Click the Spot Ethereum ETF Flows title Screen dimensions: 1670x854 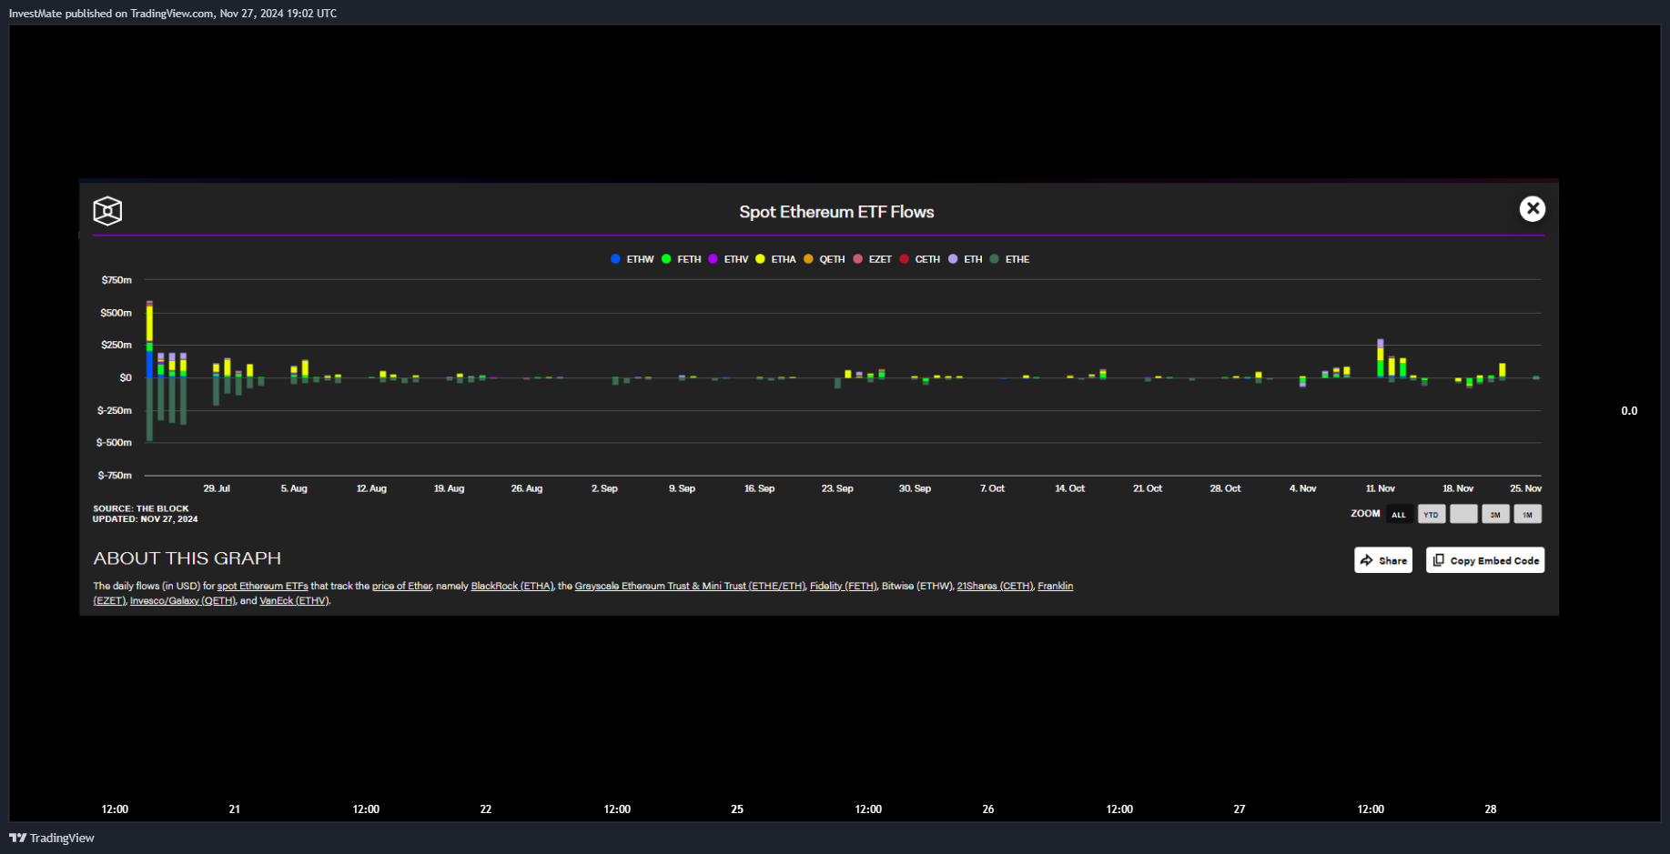[x=836, y=212]
